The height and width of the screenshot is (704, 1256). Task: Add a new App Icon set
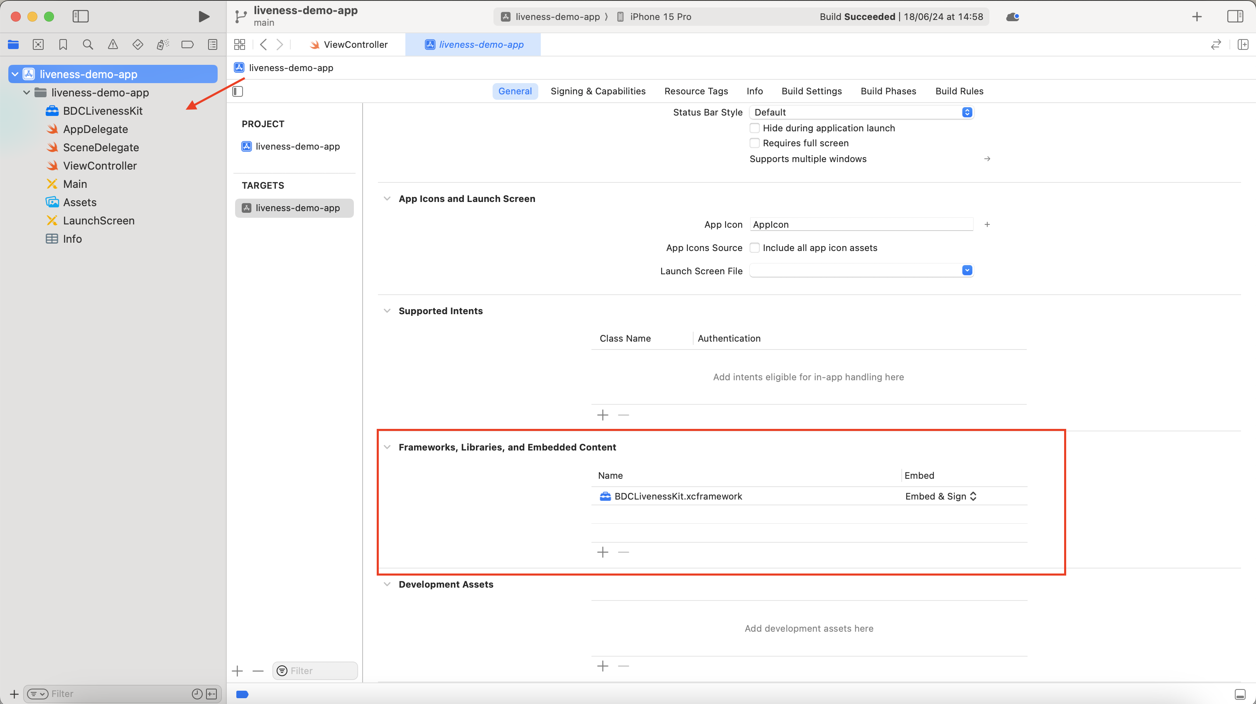[987, 224]
